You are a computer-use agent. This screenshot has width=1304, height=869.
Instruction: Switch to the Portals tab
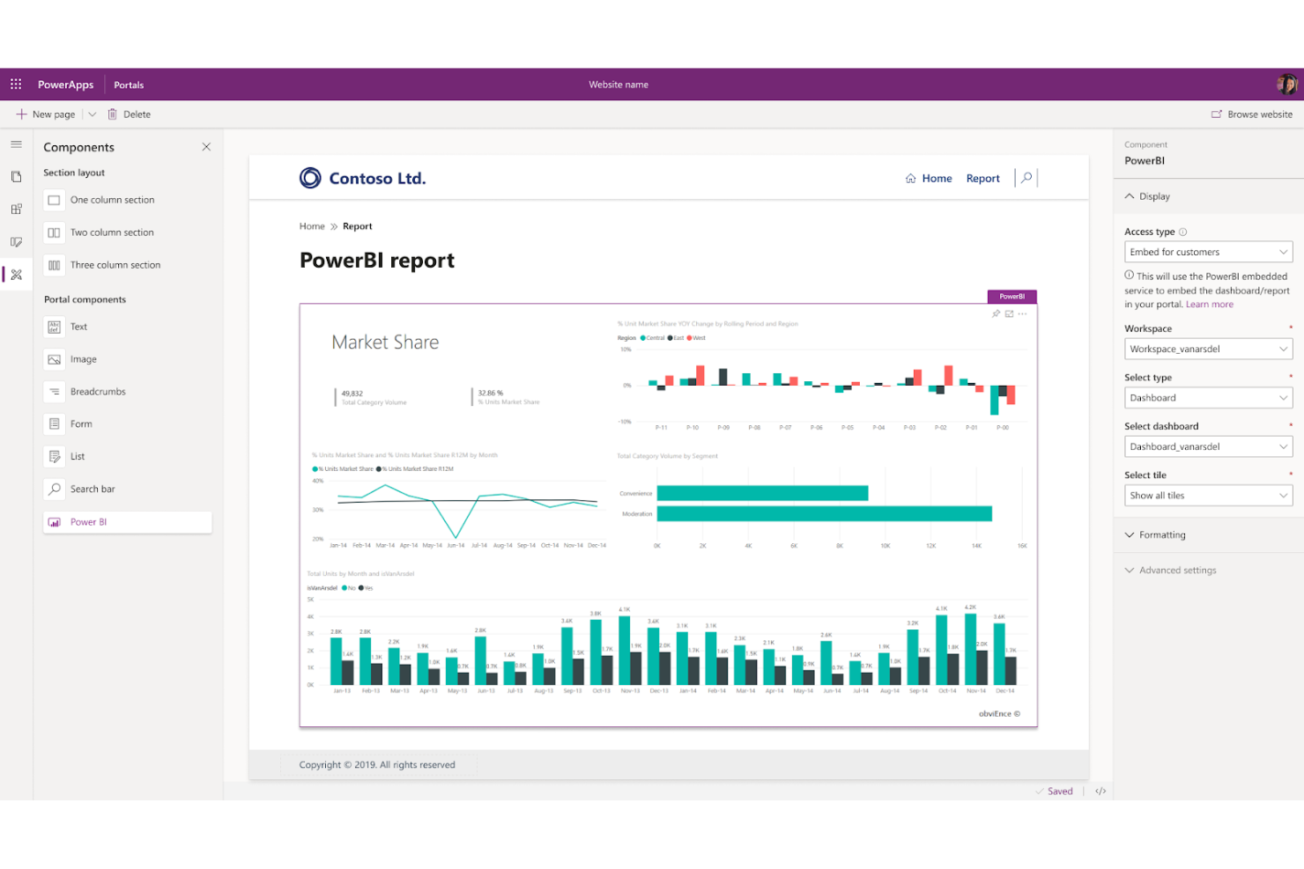pos(129,84)
